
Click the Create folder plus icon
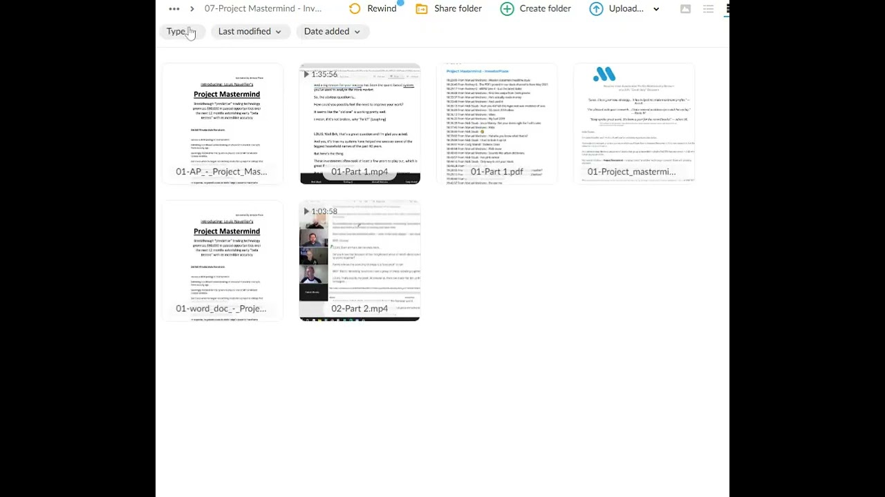tap(507, 9)
